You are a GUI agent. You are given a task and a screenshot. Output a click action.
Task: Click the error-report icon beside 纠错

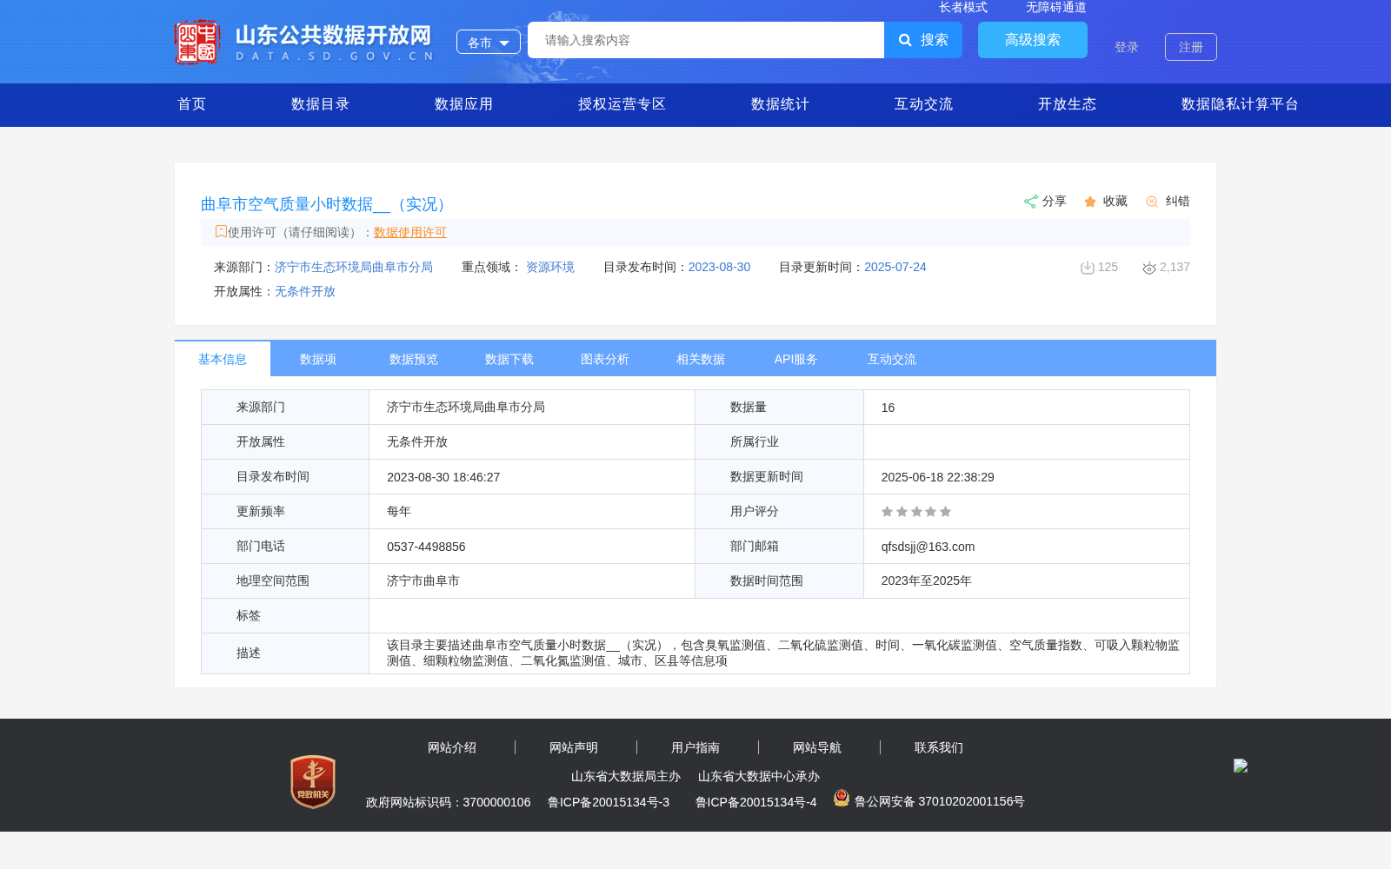pyautogui.click(x=1152, y=202)
